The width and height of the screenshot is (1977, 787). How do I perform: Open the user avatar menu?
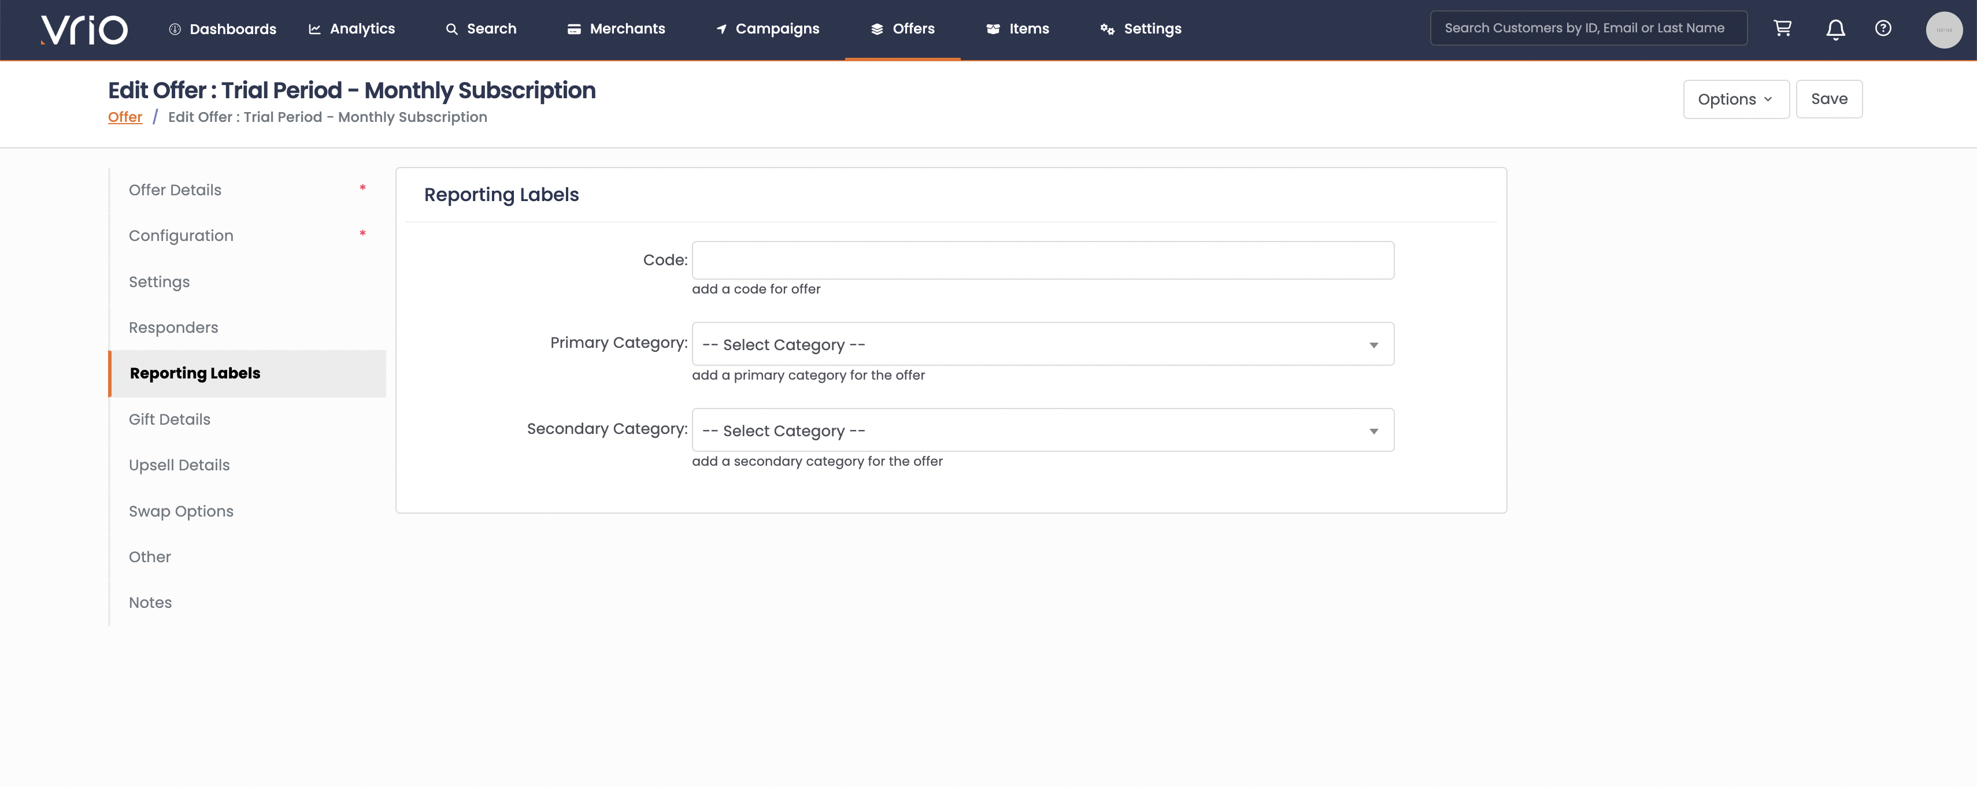click(1943, 30)
